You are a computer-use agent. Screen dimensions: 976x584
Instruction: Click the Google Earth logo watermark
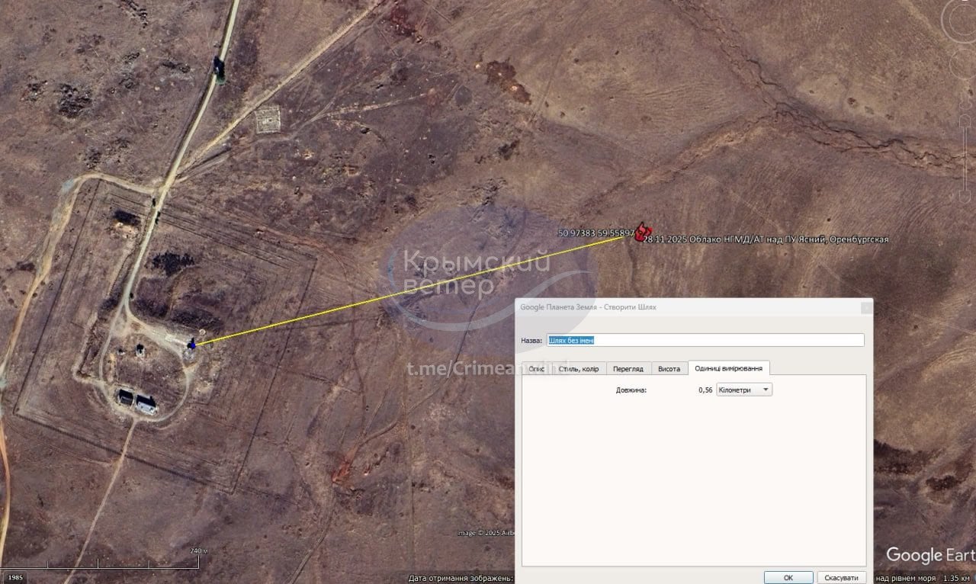tap(929, 555)
